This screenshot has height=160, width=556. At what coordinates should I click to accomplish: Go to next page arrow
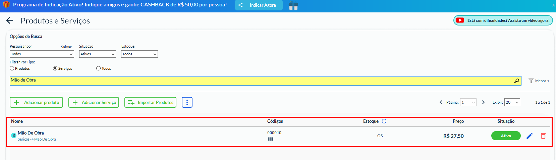[483, 102]
